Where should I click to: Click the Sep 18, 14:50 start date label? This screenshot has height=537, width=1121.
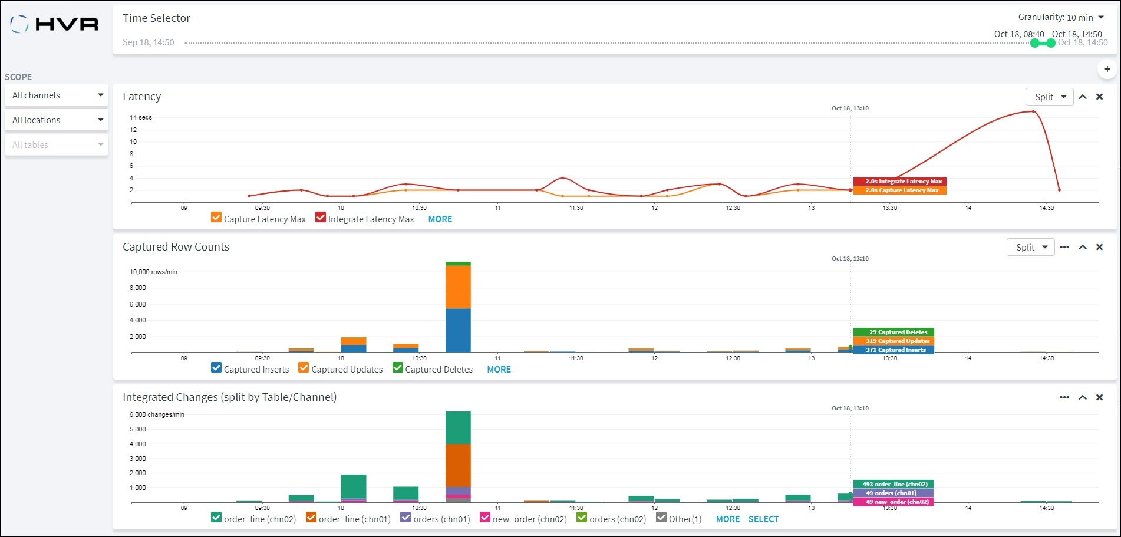[149, 42]
